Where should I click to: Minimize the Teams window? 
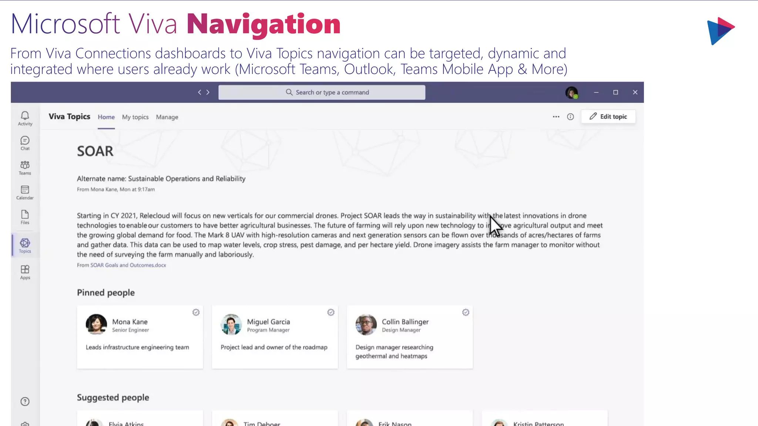click(596, 92)
